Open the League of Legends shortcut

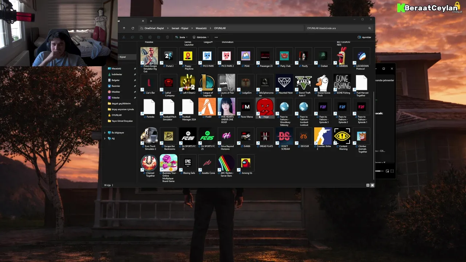click(x=207, y=86)
